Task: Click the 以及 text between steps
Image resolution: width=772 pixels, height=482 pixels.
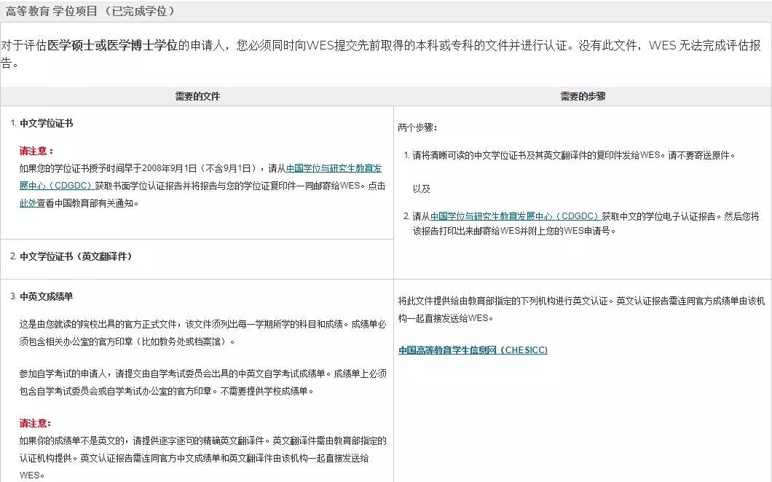Action: [422, 189]
